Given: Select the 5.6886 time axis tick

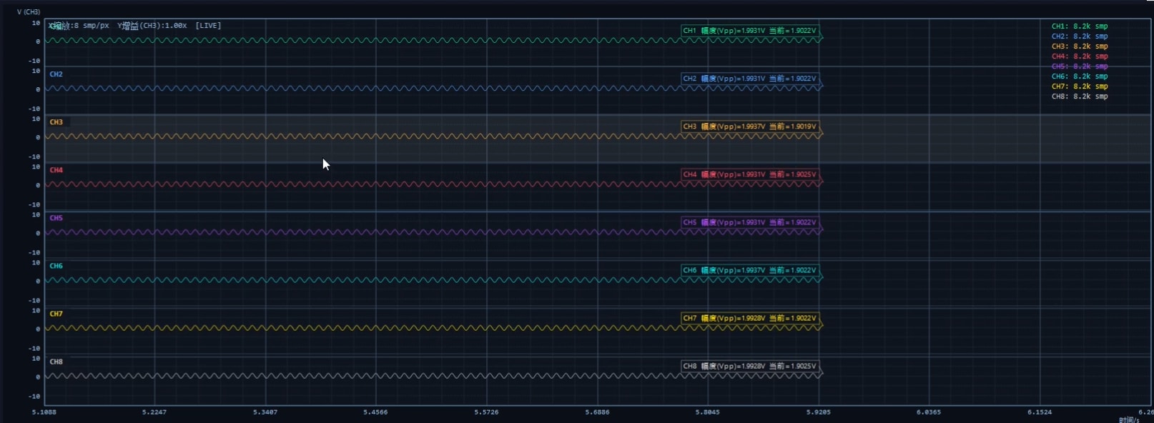Looking at the screenshot, I should click(597, 412).
